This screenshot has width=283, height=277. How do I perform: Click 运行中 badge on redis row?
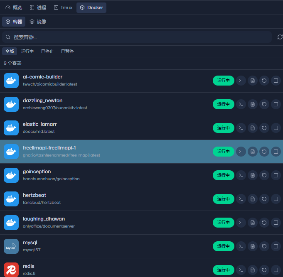pyautogui.click(x=224, y=270)
